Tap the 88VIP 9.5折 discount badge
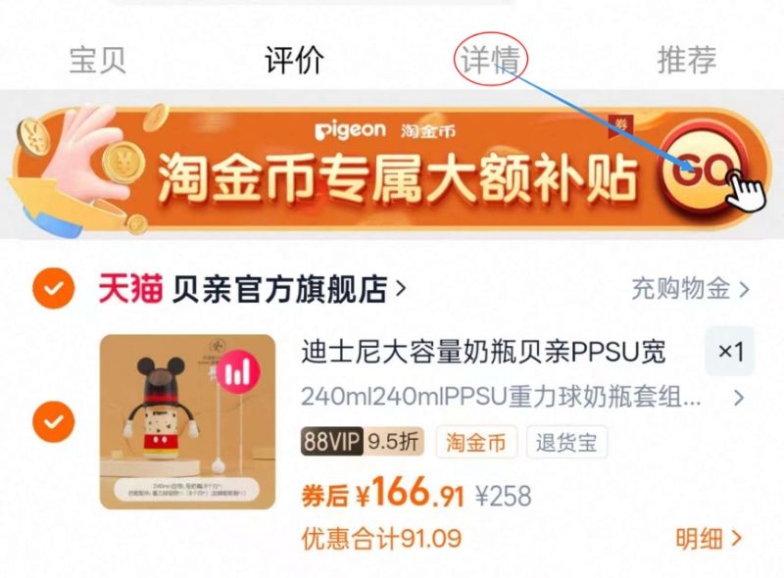This screenshot has width=784, height=578. click(362, 442)
